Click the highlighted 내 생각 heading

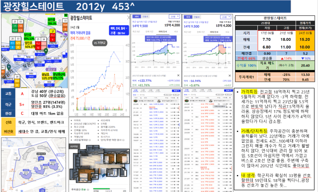tap(248, 175)
